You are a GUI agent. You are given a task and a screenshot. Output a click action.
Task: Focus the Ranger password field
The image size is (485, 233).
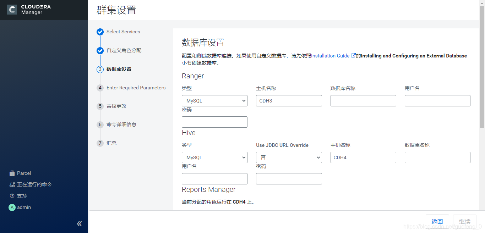click(x=214, y=122)
